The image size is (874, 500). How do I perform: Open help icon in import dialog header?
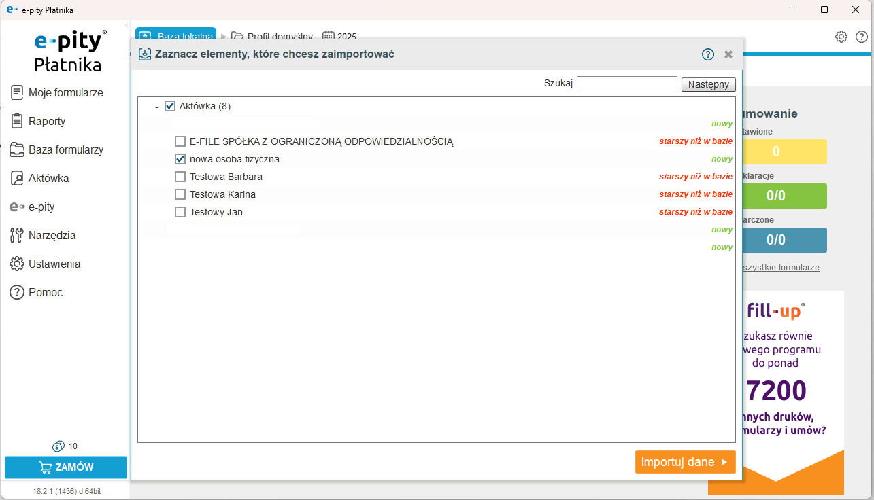tap(708, 54)
